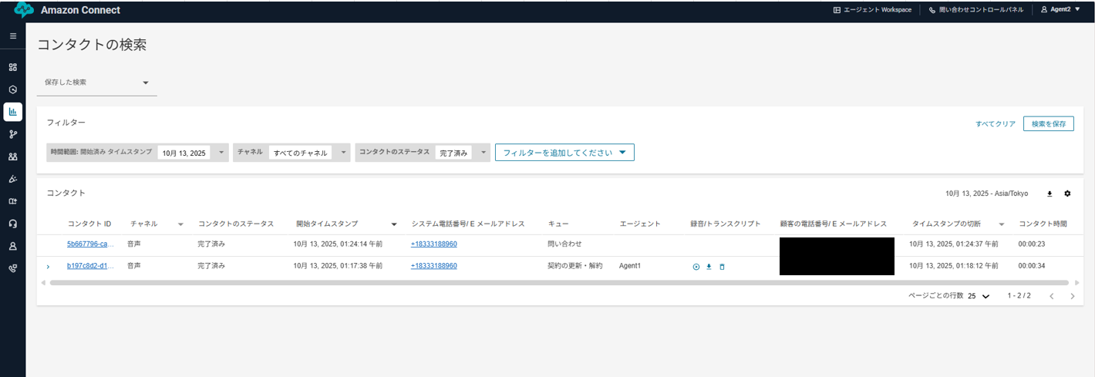Go to the previous results page

coord(1050,296)
